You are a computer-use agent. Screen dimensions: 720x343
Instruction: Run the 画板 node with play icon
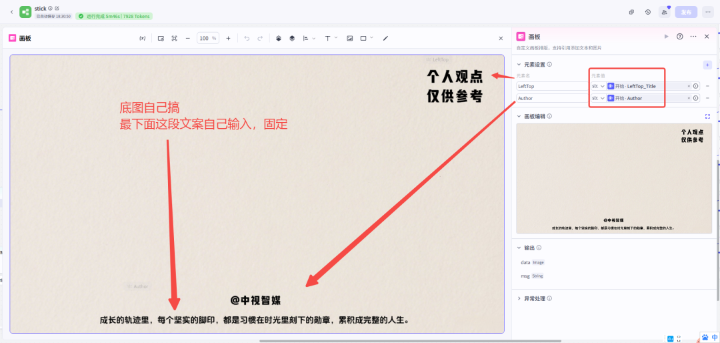coord(666,37)
